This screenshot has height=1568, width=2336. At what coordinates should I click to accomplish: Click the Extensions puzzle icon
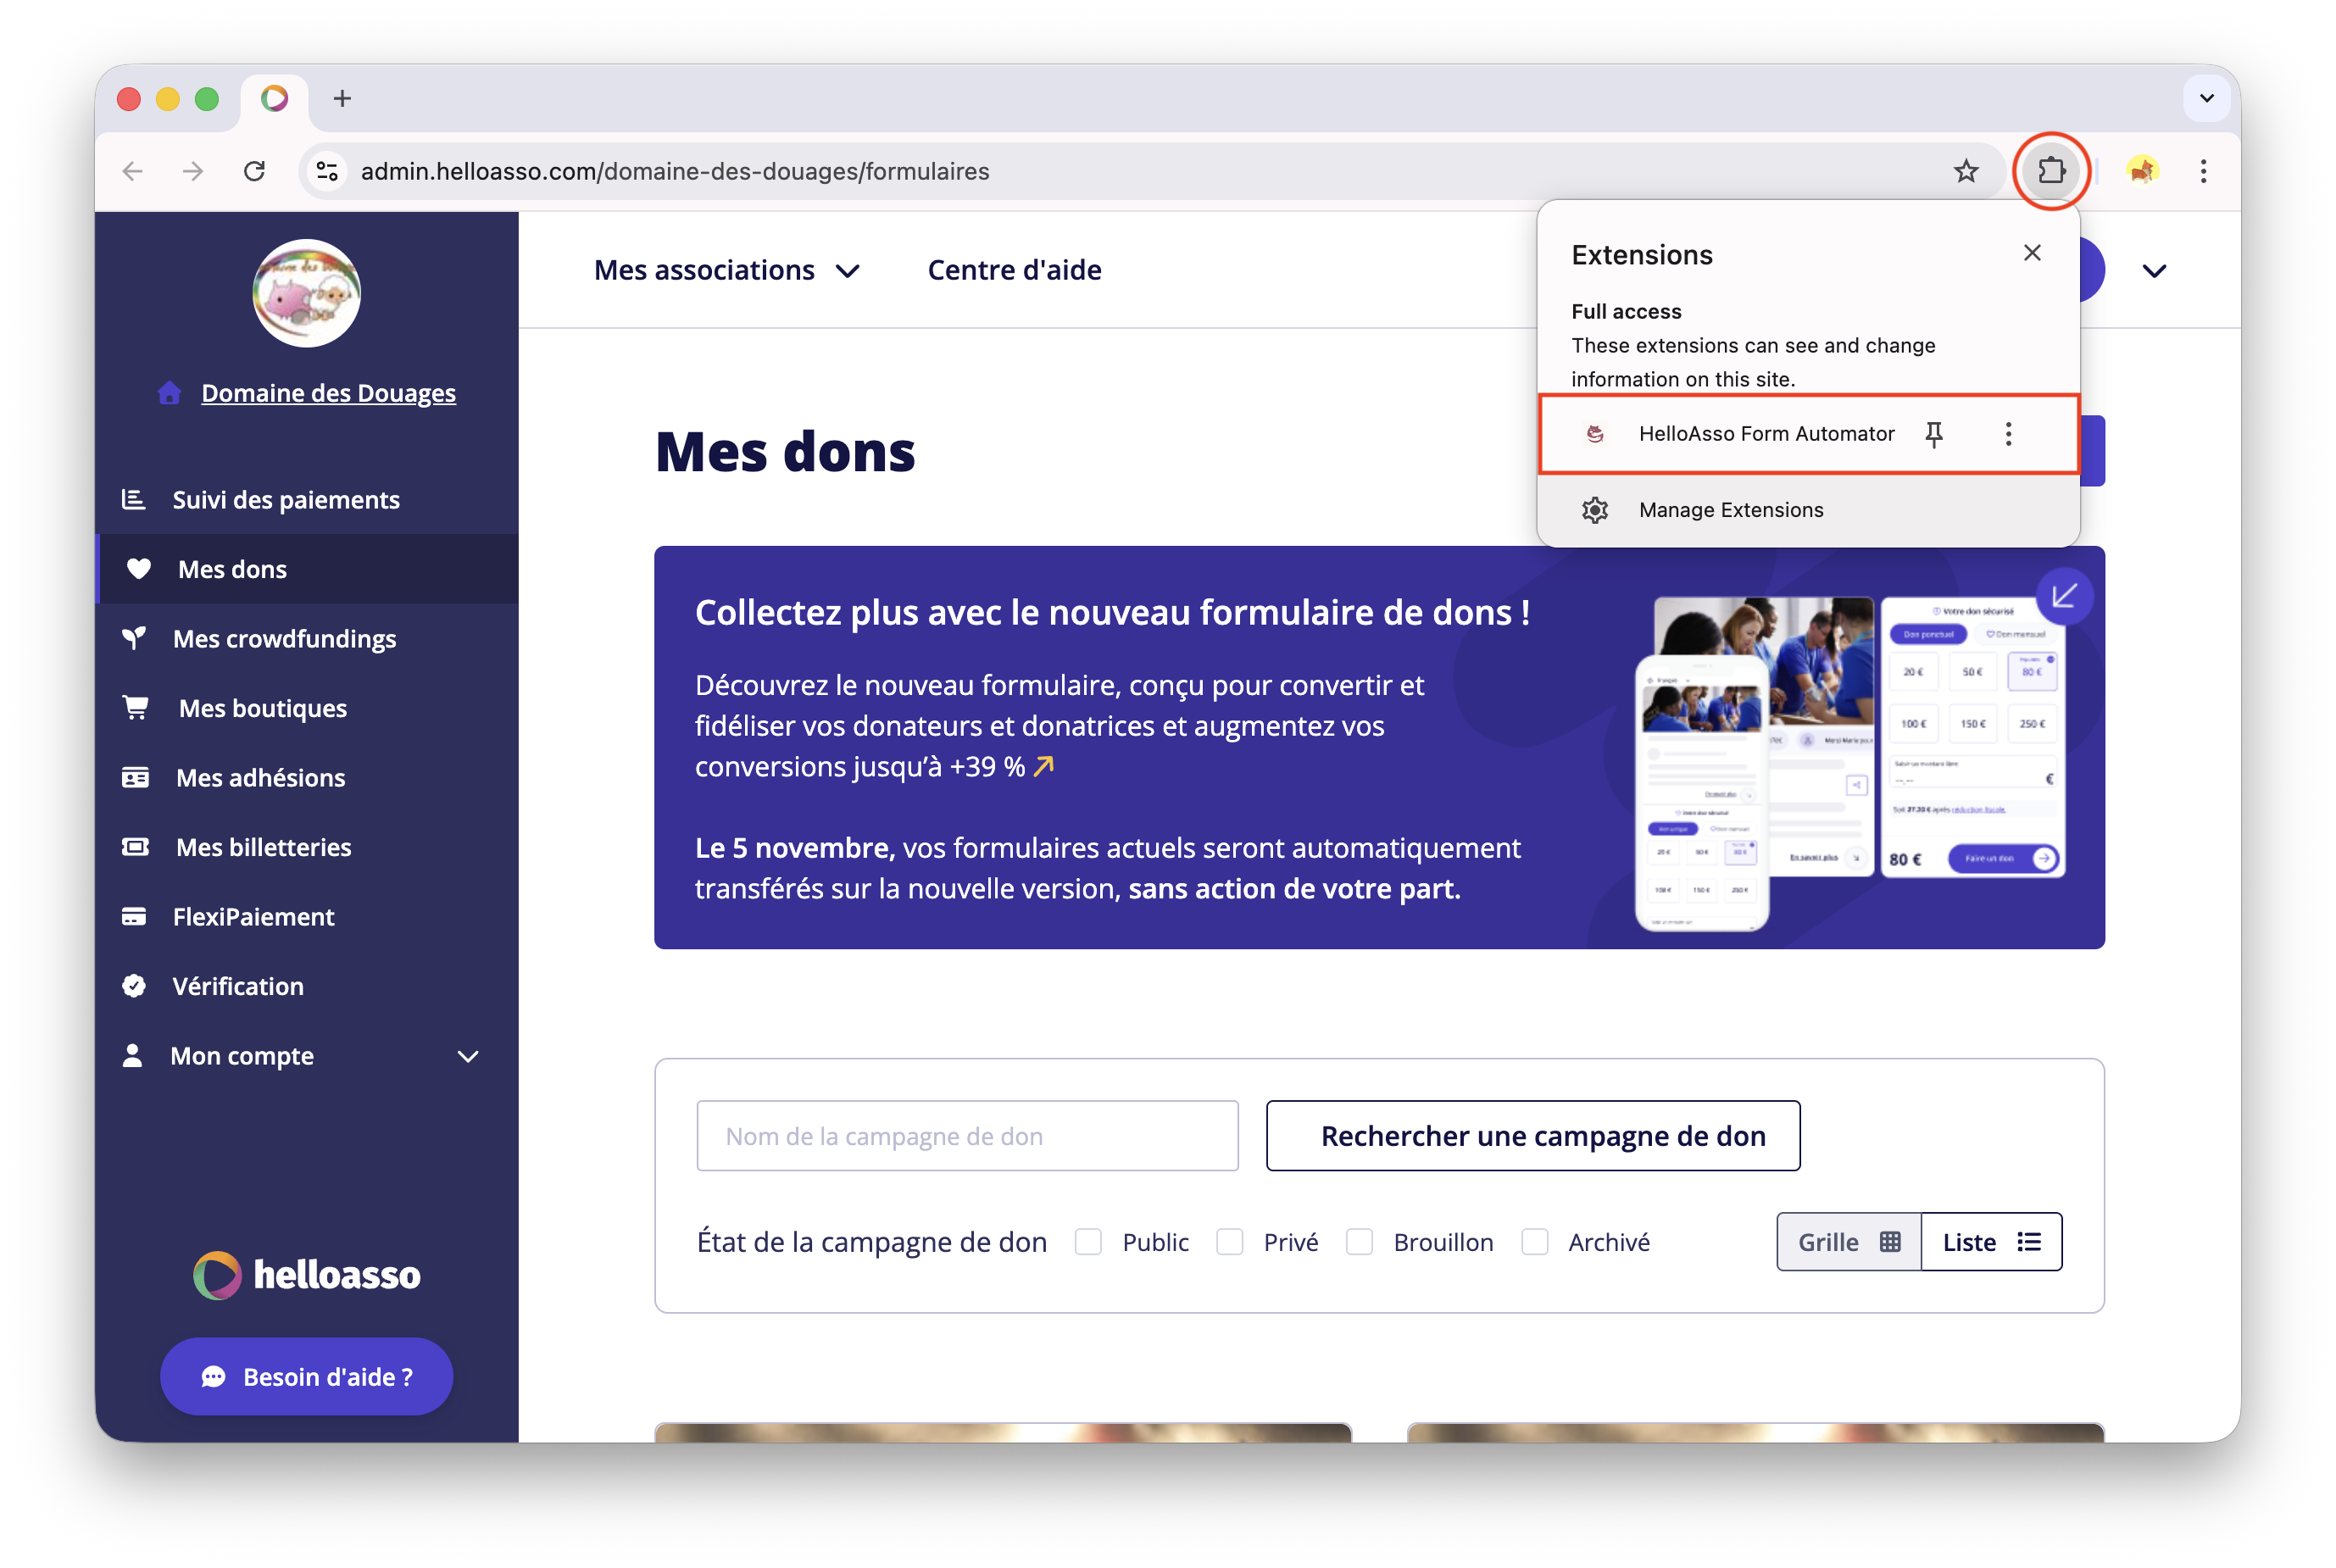coord(2050,171)
